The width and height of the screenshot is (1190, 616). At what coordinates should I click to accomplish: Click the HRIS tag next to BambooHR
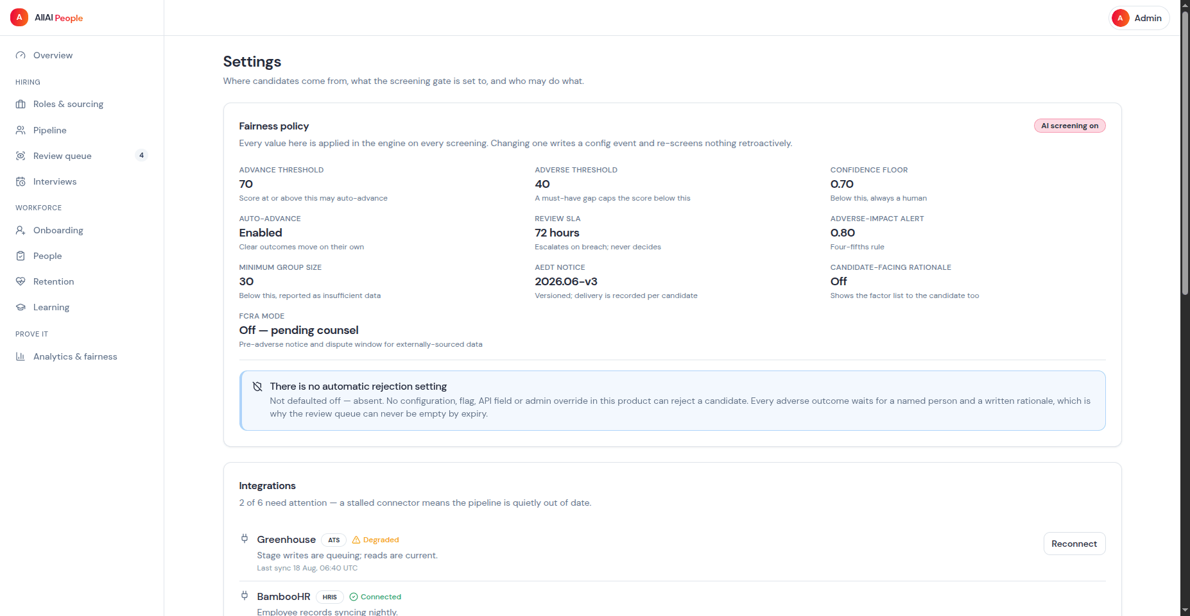pyautogui.click(x=330, y=597)
